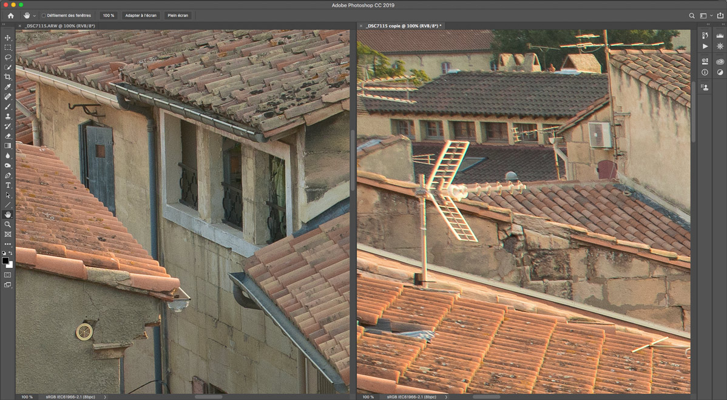Switch to '_DSC7115 copie' document tab
The image size is (727, 400).
pyautogui.click(x=404, y=26)
